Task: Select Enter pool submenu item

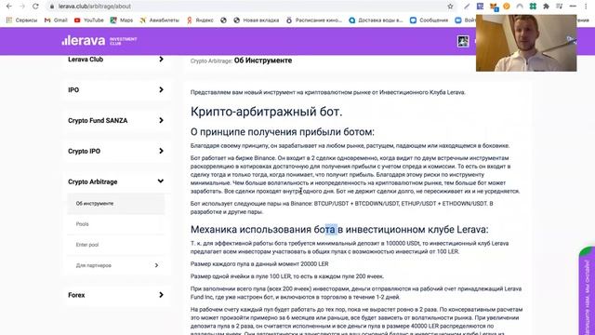Action: click(x=116, y=245)
